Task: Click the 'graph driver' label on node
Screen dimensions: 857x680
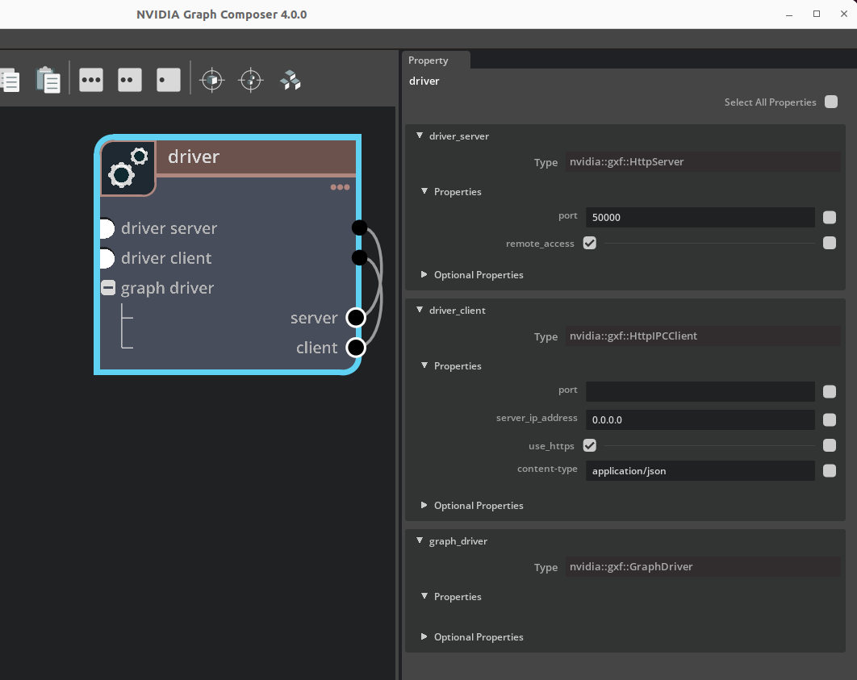Action: pos(167,289)
